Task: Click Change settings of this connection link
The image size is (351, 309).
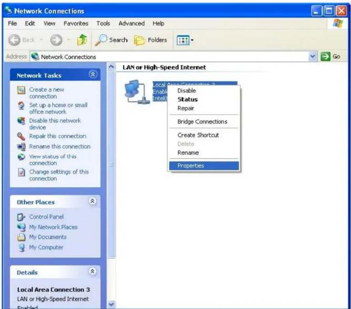Action: [59, 175]
